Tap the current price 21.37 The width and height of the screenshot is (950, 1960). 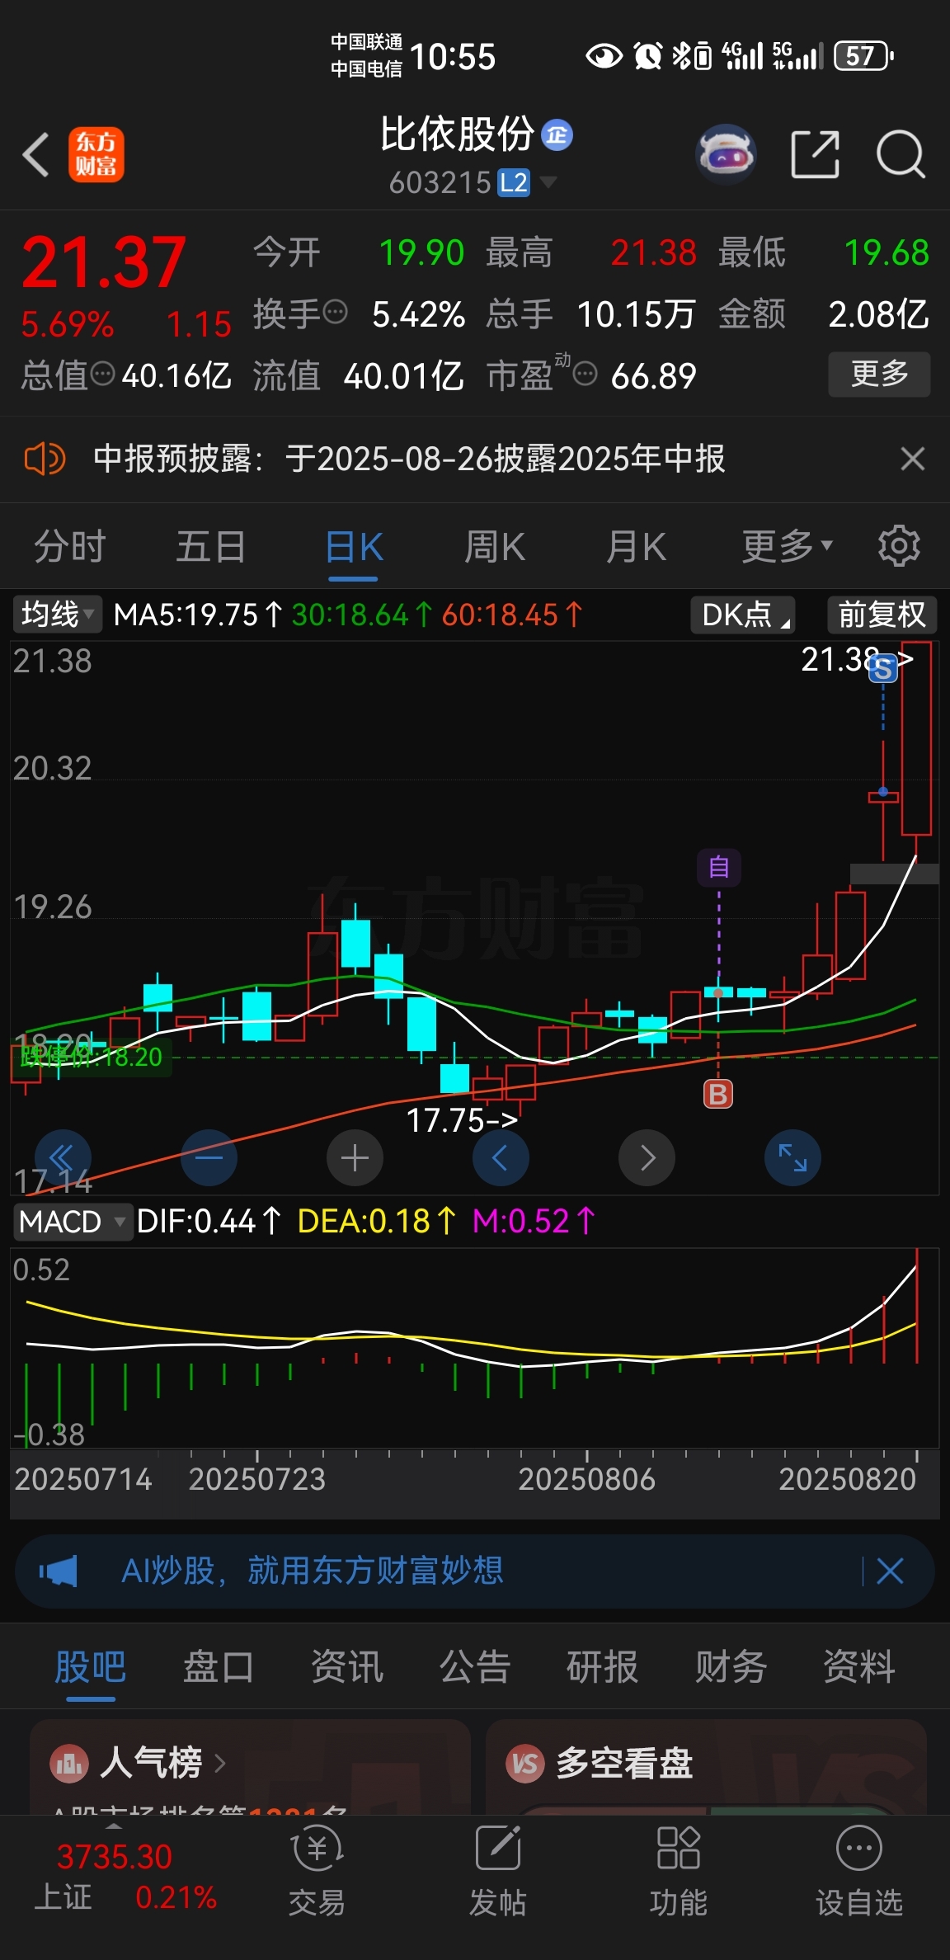(x=104, y=262)
